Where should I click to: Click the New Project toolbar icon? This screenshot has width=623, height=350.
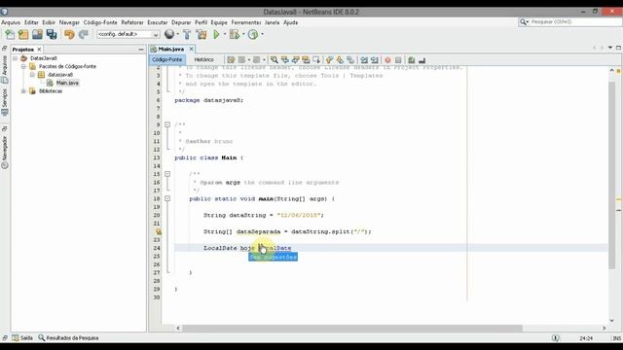23,35
